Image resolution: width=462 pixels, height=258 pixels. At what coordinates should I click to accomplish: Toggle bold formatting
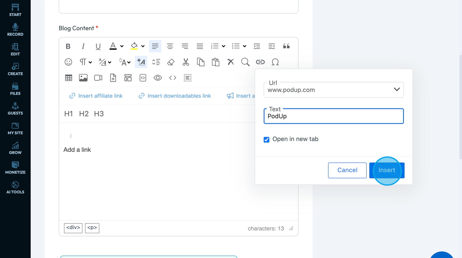coord(68,46)
